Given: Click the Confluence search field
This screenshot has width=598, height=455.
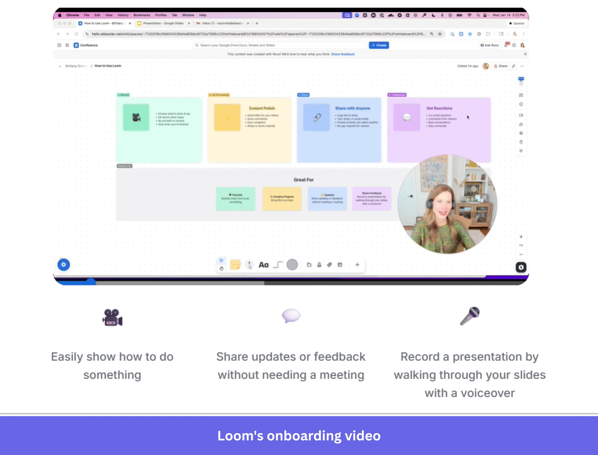Looking at the screenshot, I should click(280, 45).
